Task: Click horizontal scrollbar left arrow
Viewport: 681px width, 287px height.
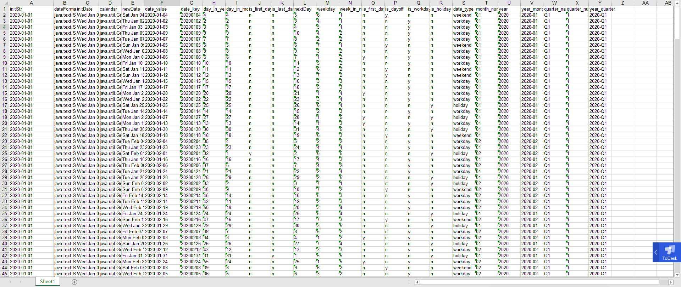Action: 417,282
